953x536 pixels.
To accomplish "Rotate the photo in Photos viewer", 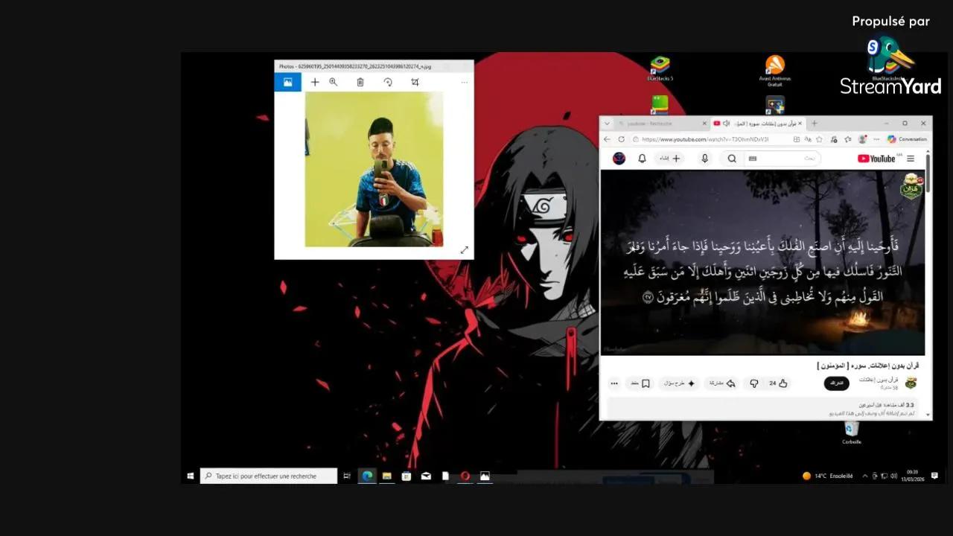I will [388, 82].
